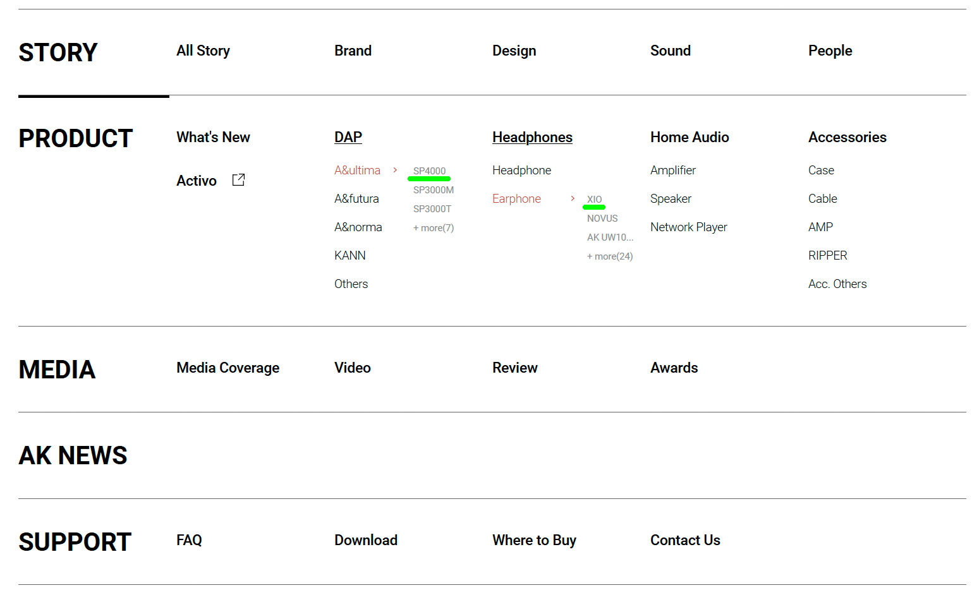
Task: Open the Design story category
Action: (514, 51)
